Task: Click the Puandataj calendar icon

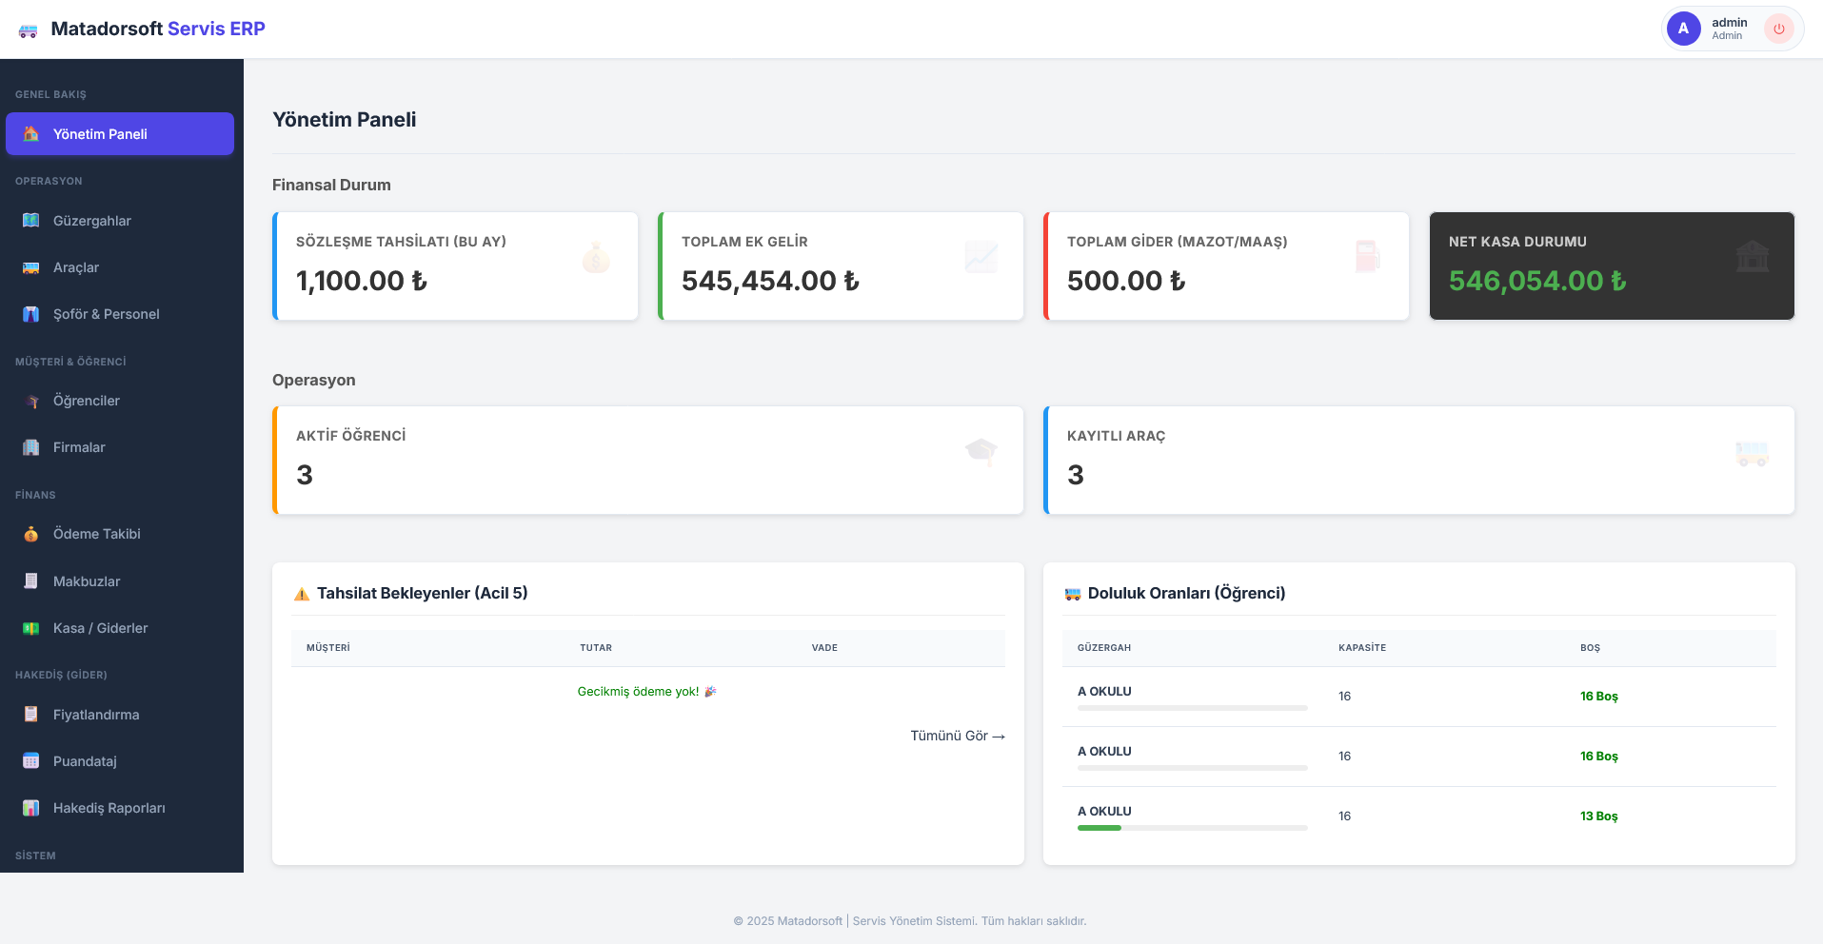Action: (31, 761)
